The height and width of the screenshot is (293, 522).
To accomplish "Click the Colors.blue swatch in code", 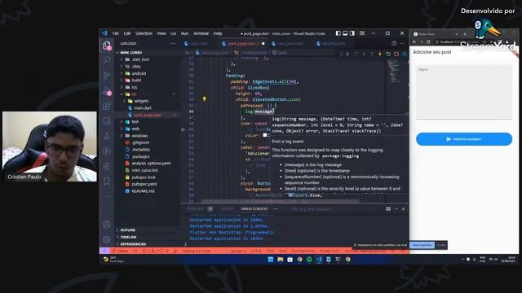I will (290, 195).
